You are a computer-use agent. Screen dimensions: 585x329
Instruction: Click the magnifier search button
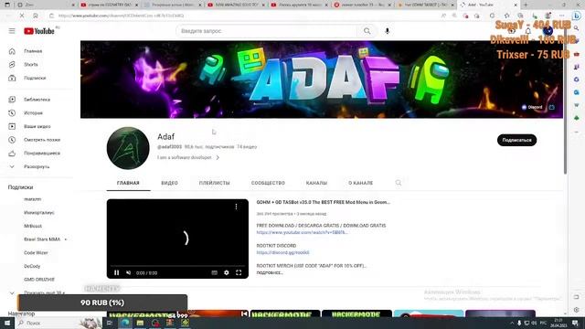(367, 31)
